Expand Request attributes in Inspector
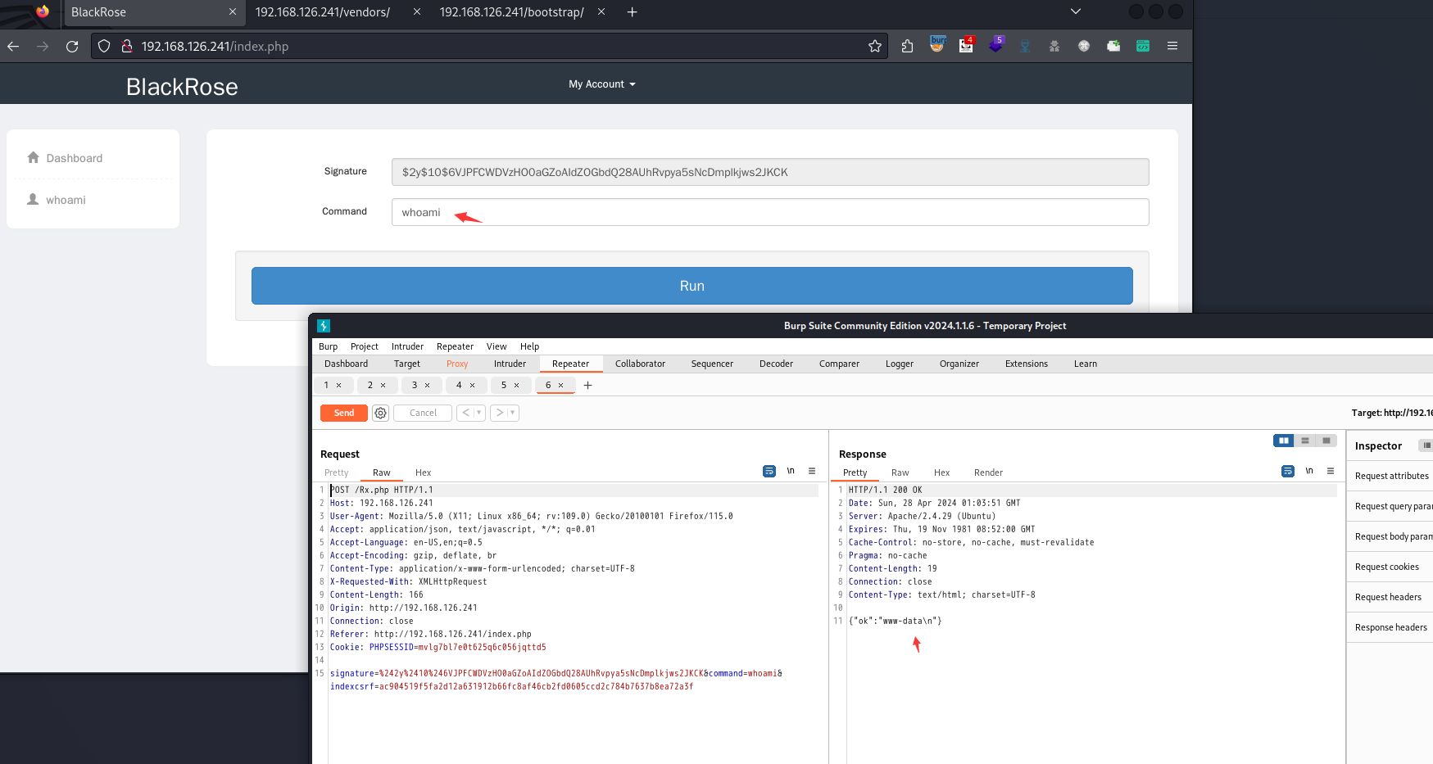Image resolution: width=1433 pixels, height=764 pixels. coord(1391,476)
